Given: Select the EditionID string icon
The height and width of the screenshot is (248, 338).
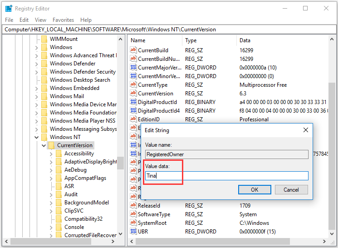Looking at the screenshot, I should (x=133, y=119).
